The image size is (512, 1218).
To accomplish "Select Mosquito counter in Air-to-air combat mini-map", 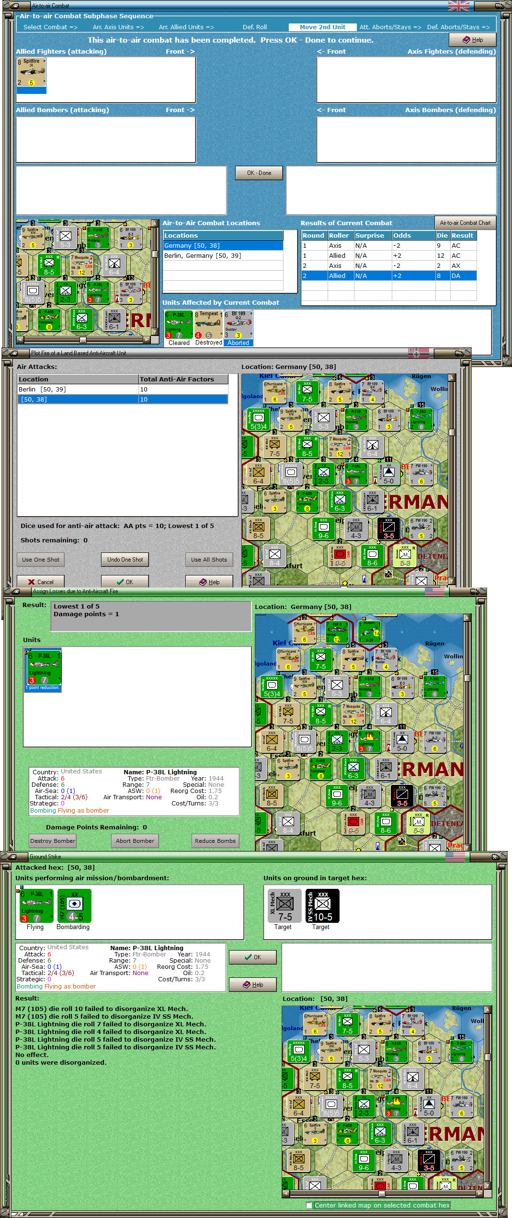I will [82, 265].
